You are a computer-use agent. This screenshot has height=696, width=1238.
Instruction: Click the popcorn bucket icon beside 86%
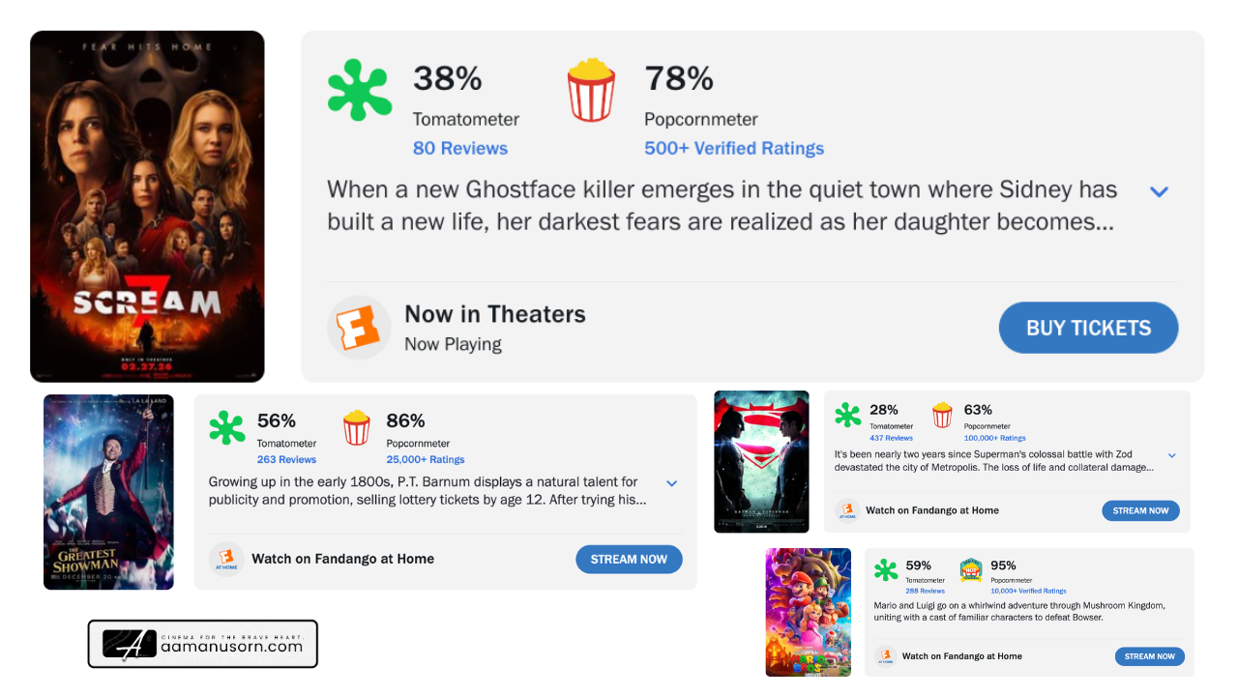(357, 428)
